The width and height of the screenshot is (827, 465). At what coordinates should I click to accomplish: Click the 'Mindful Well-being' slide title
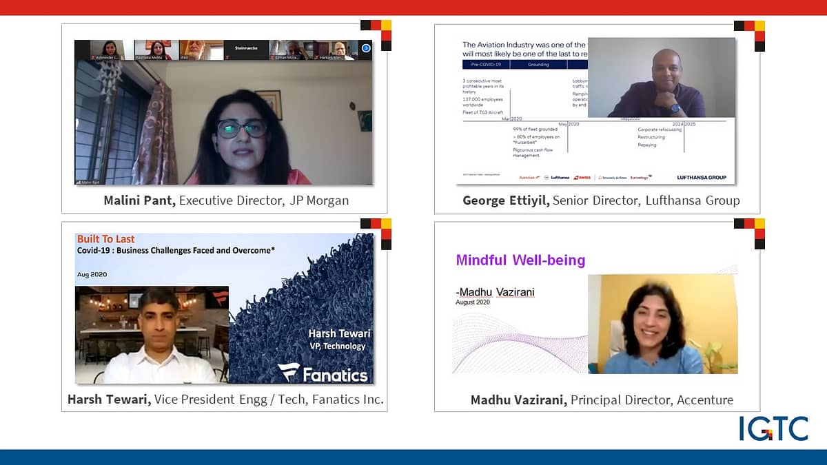pyautogui.click(x=520, y=260)
